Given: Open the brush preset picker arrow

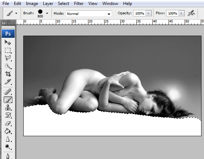Looking at the screenshot, I should point(47,13).
